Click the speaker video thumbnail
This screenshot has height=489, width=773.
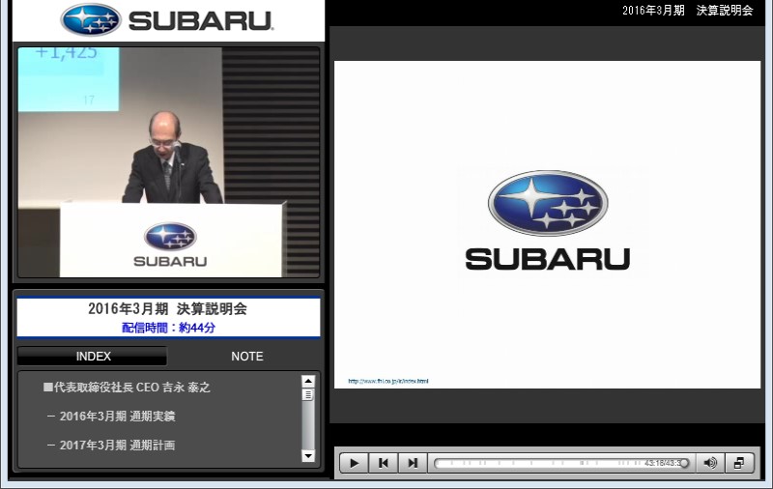pyautogui.click(x=168, y=162)
